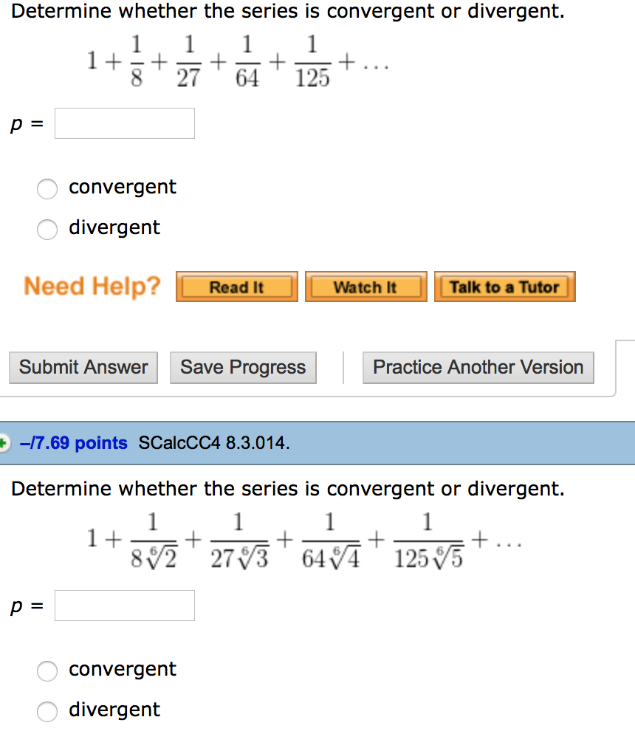
Task: Submit Answer for the series problem
Action: point(83,367)
